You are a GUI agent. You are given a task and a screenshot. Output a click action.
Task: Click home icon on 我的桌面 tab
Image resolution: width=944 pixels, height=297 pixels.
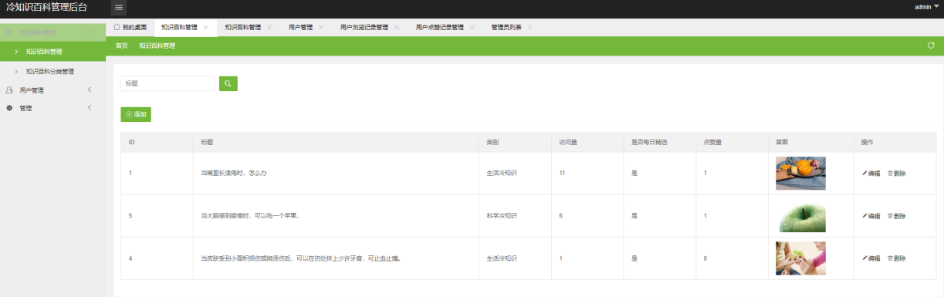coord(117,27)
